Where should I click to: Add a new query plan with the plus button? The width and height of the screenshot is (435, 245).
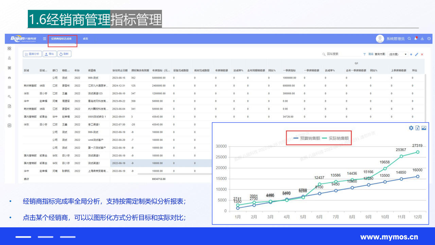pos(411,54)
